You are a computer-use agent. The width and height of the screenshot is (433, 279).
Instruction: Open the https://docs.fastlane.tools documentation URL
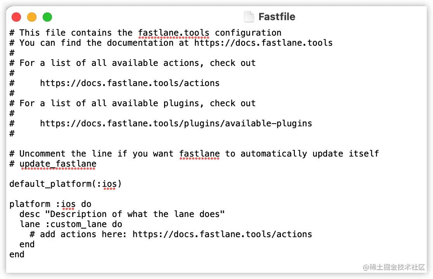263,43
